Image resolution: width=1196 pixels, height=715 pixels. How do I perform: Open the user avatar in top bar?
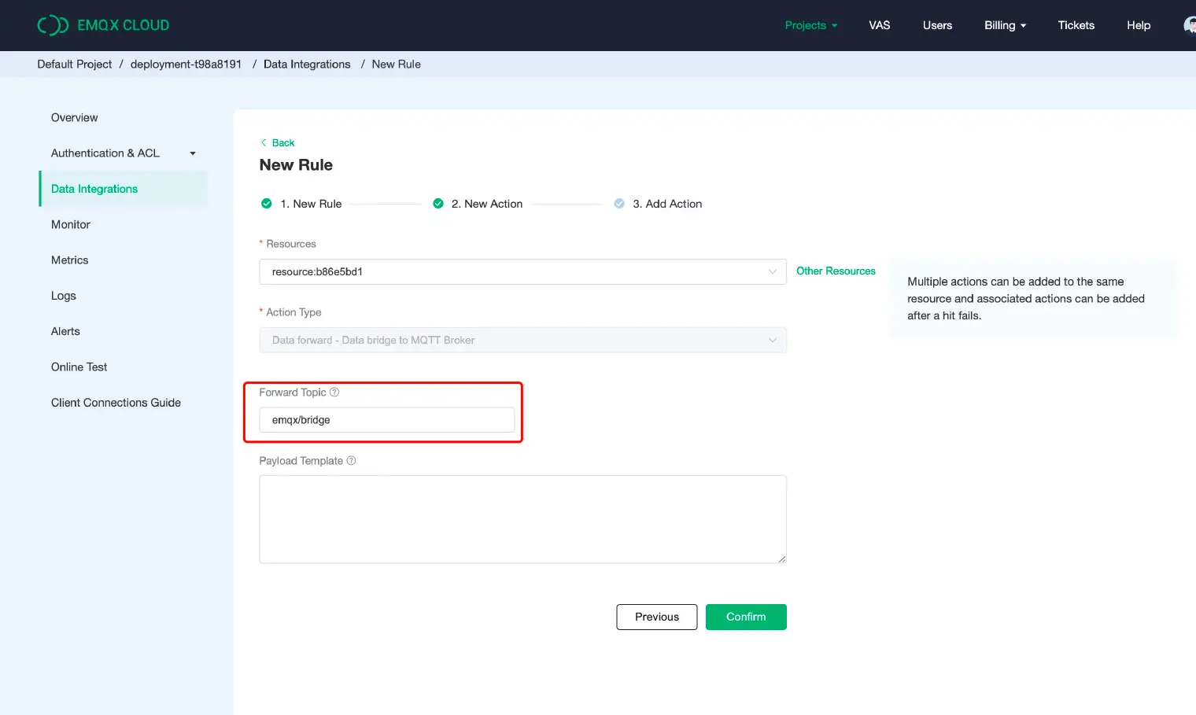coord(1190,25)
